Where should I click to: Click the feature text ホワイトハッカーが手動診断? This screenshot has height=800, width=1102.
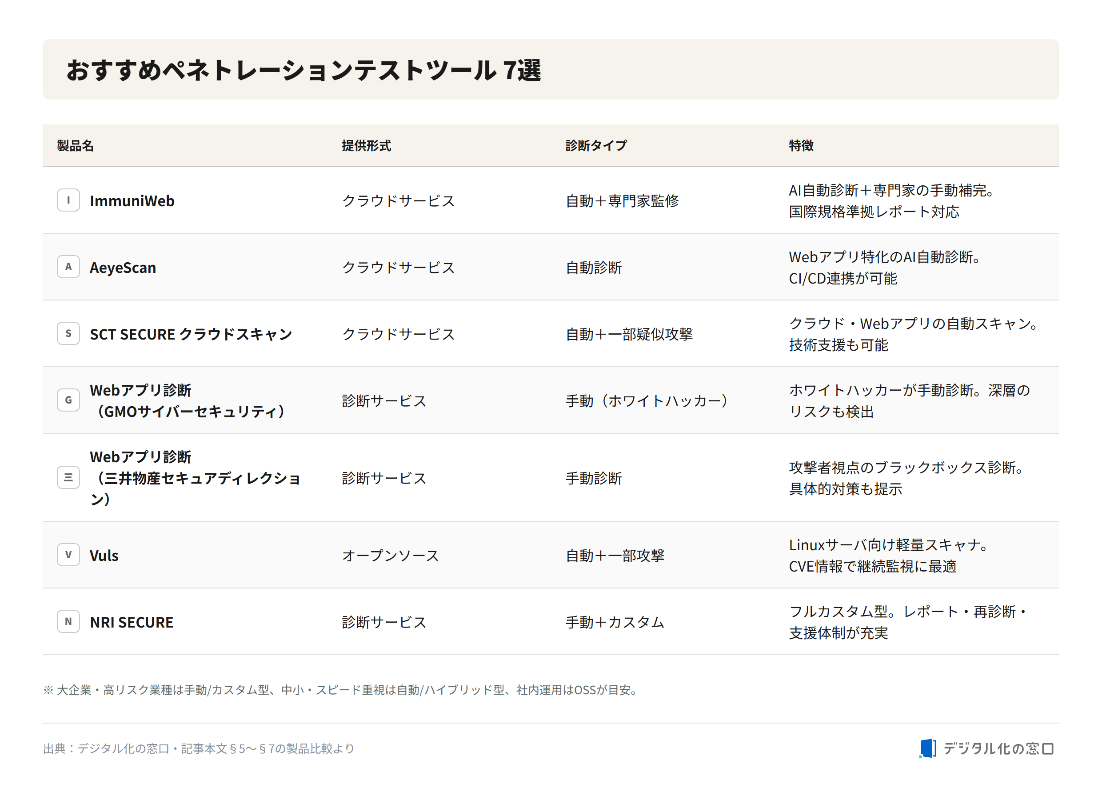click(910, 400)
